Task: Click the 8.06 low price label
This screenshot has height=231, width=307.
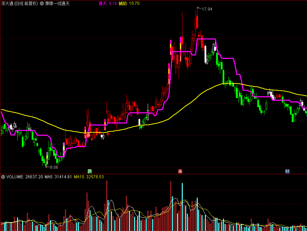Action: 54,167
